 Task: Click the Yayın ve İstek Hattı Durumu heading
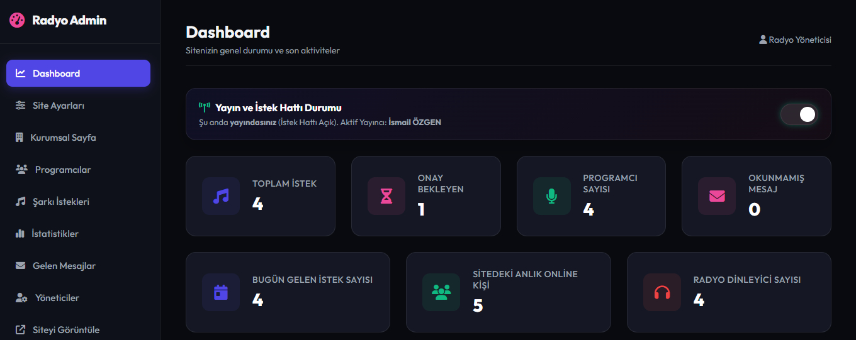[278, 108]
